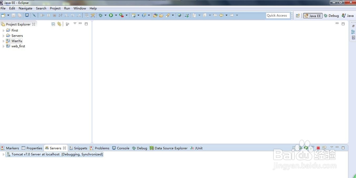Open the Project menu
This screenshot has height=178, width=356.
55,9
